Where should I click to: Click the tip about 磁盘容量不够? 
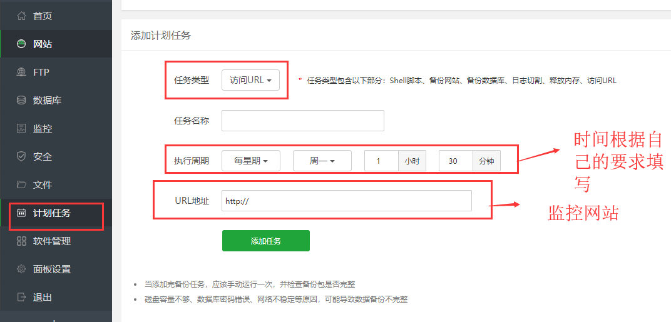[x=276, y=299]
